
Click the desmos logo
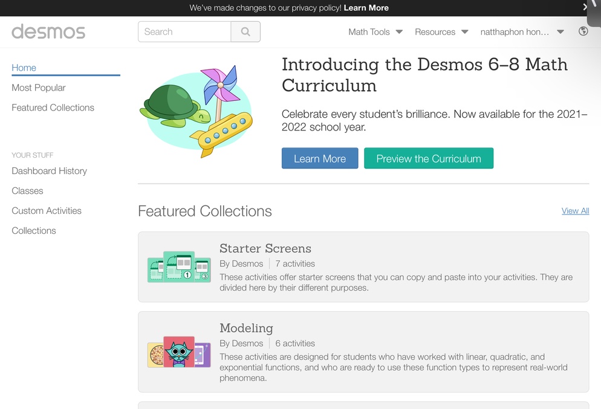[48, 32]
